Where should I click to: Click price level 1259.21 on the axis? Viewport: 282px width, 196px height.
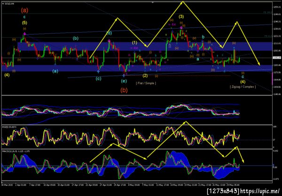[277, 7]
